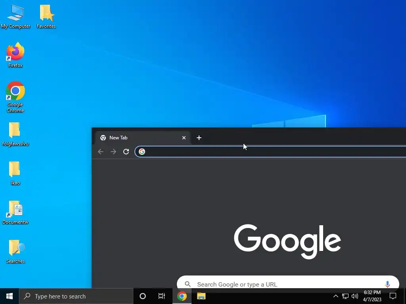Reload the page in Chrome
Viewport: 406px width, 304px height.
126,152
